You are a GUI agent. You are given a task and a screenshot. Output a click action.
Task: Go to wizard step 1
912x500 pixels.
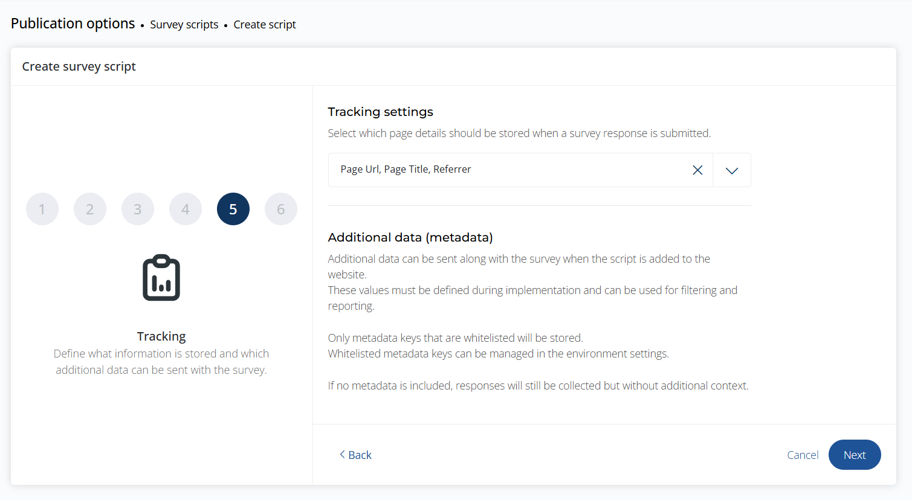42,209
